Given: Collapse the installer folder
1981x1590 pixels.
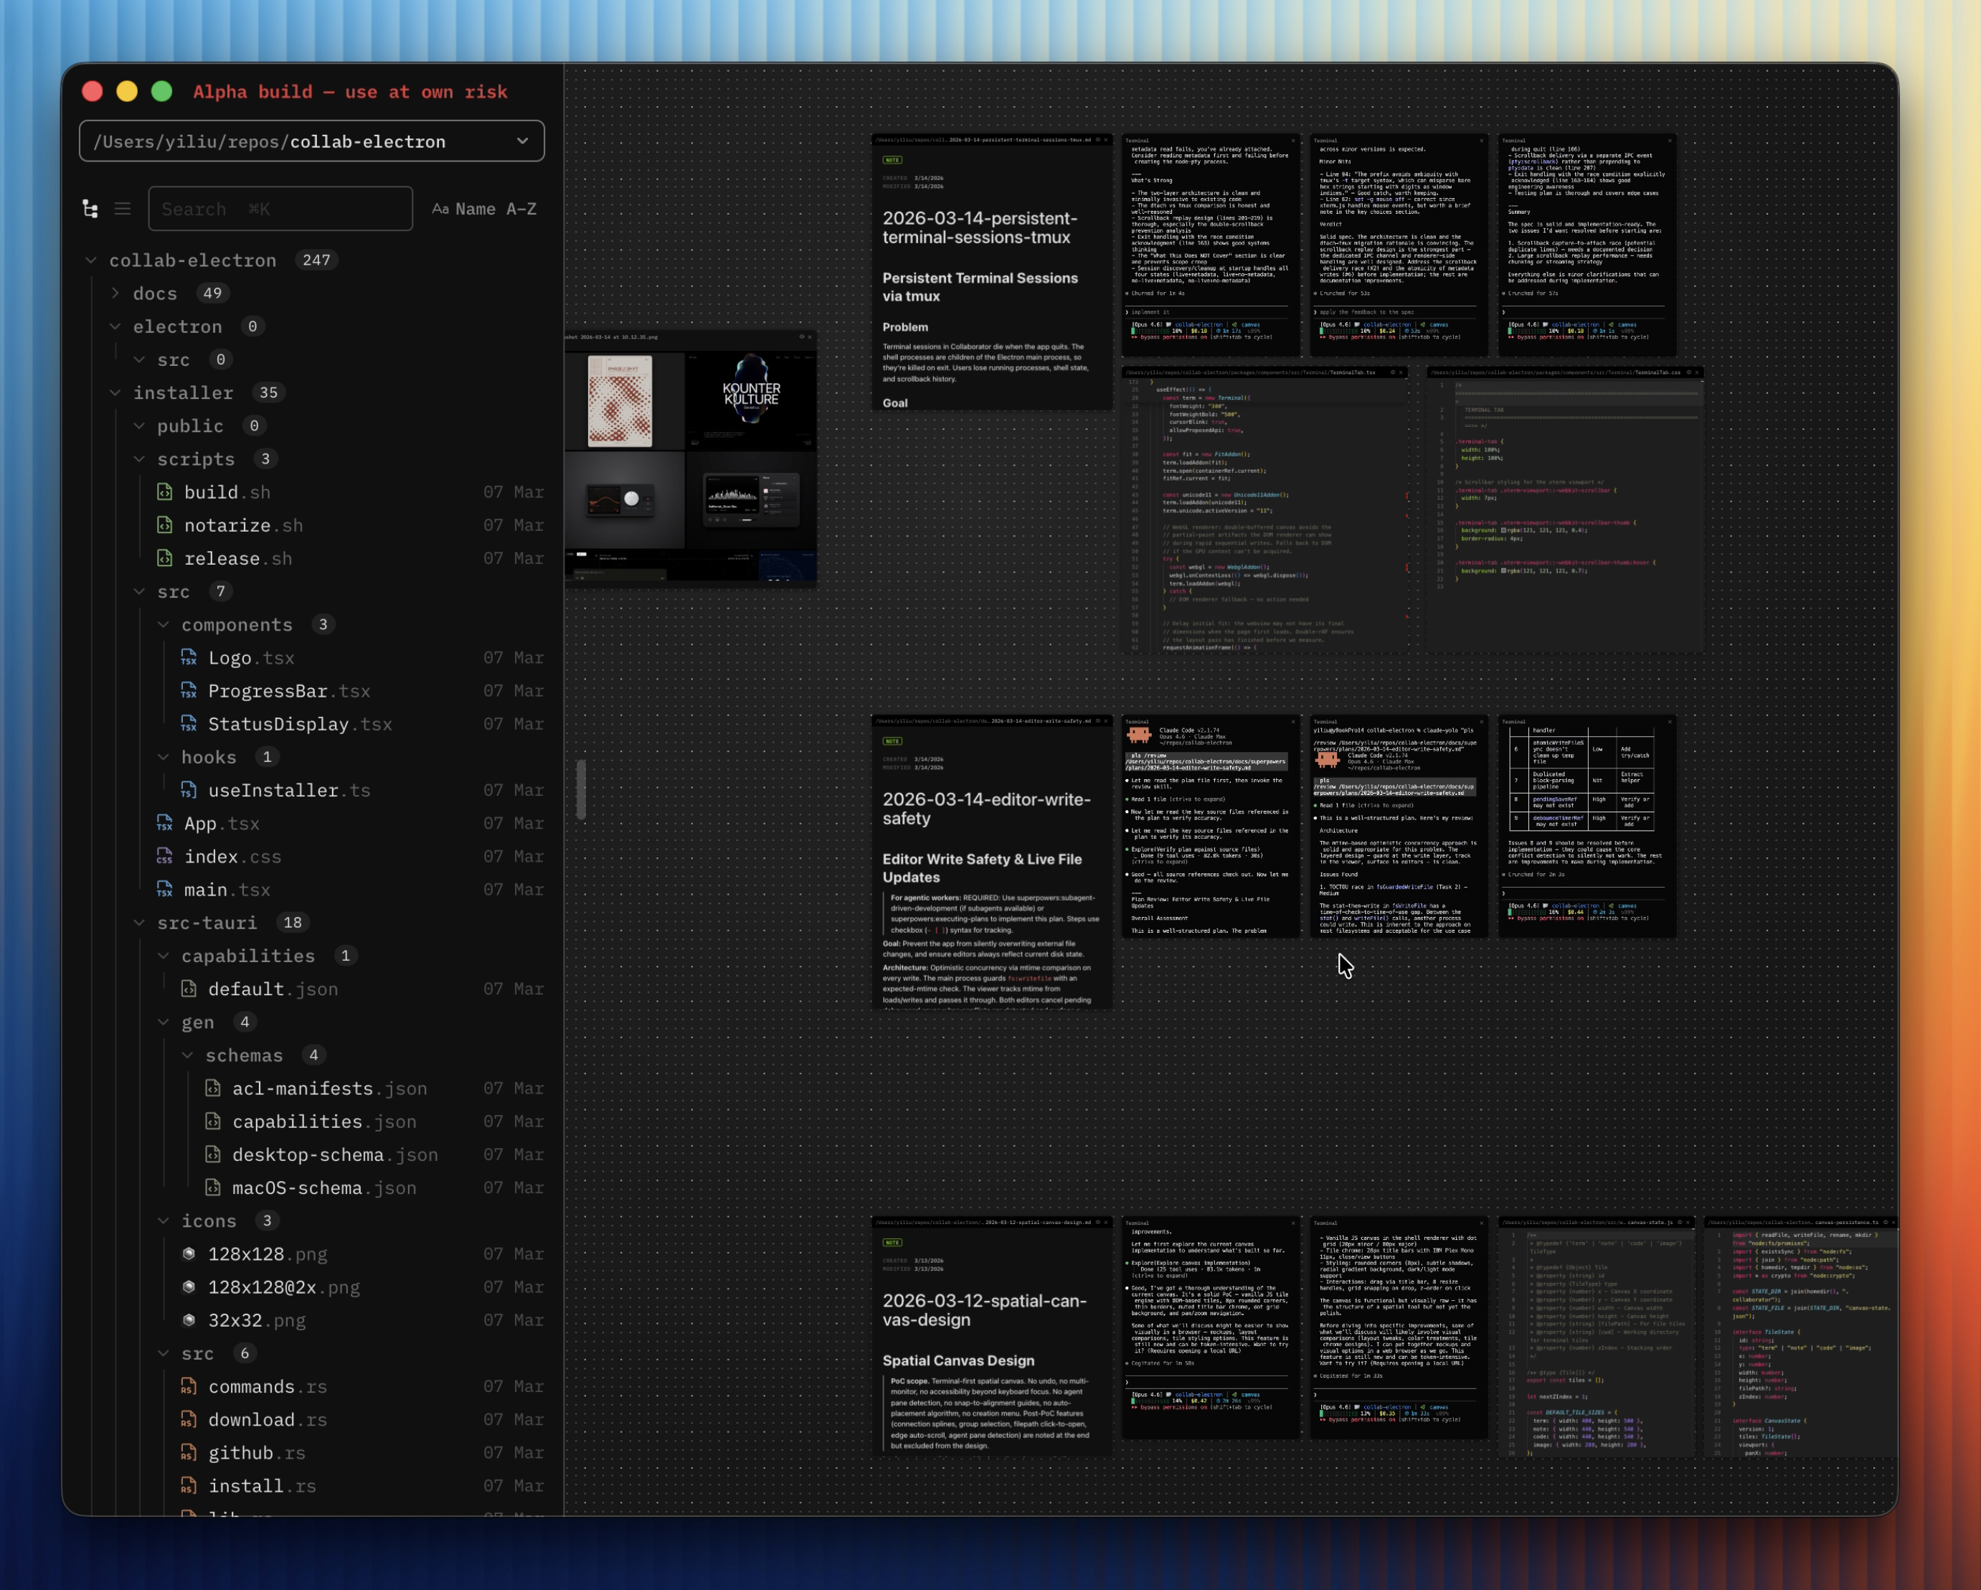Looking at the screenshot, I should (x=115, y=392).
